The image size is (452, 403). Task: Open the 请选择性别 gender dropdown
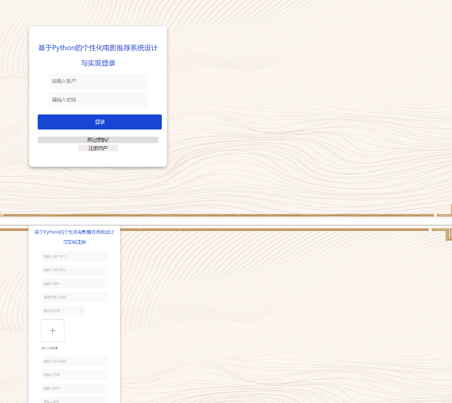63,311
